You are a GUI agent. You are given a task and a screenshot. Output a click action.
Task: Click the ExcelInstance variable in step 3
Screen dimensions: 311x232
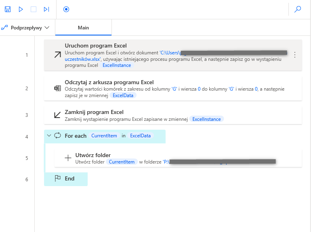click(206, 119)
